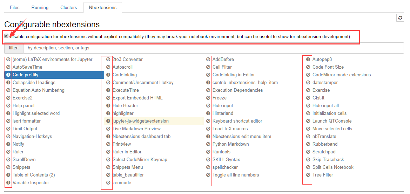Select the Cell Filter extension
The width and height of the screenshot is (410, 194).
pyautogui.click(x=222, y=67)
